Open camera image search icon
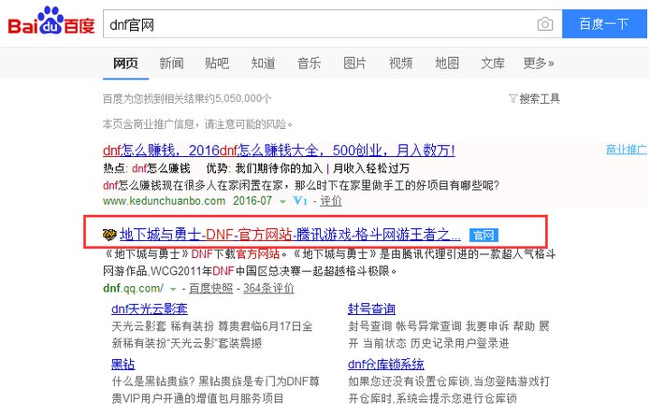The height and width of the screenshot is (416, 649). tap(545, 23)
